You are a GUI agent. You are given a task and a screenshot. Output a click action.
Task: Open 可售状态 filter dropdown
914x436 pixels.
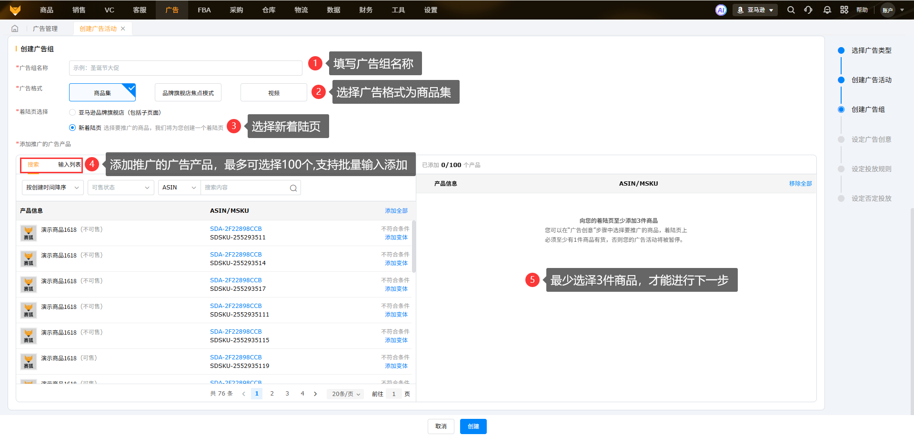(x=121, y=188)
